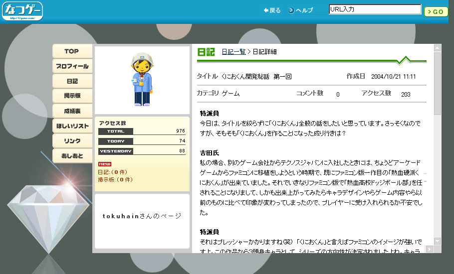Click the access count value 203

406,94
